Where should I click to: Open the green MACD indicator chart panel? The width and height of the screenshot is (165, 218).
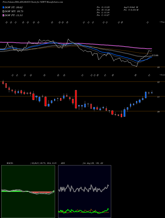click(28, 192)
